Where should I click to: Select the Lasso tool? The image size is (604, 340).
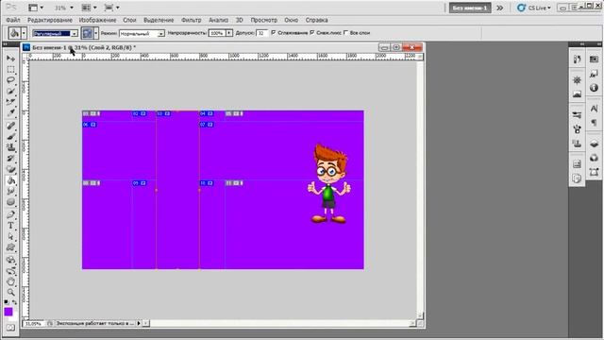[10, 80]
